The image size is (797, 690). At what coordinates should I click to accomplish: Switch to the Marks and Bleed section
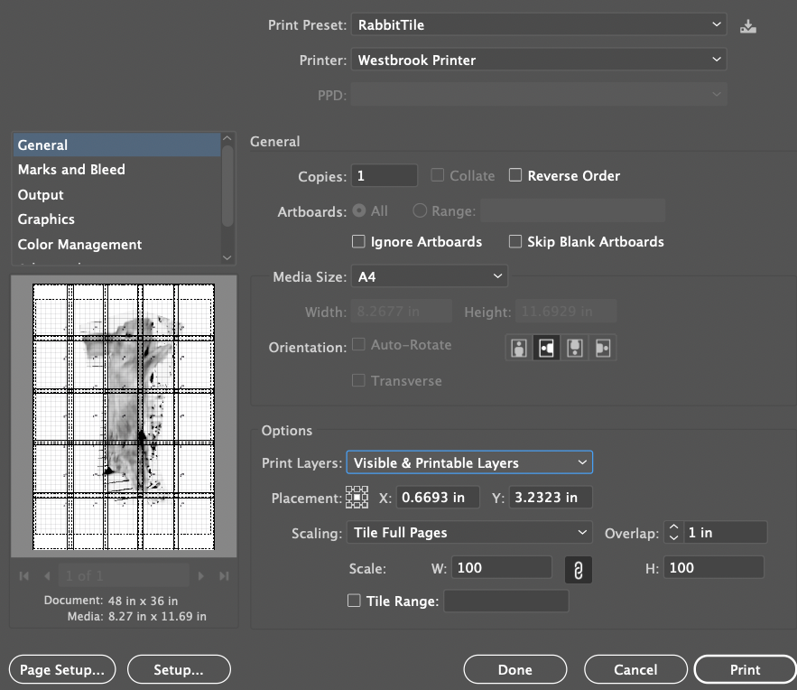(71, 170)
